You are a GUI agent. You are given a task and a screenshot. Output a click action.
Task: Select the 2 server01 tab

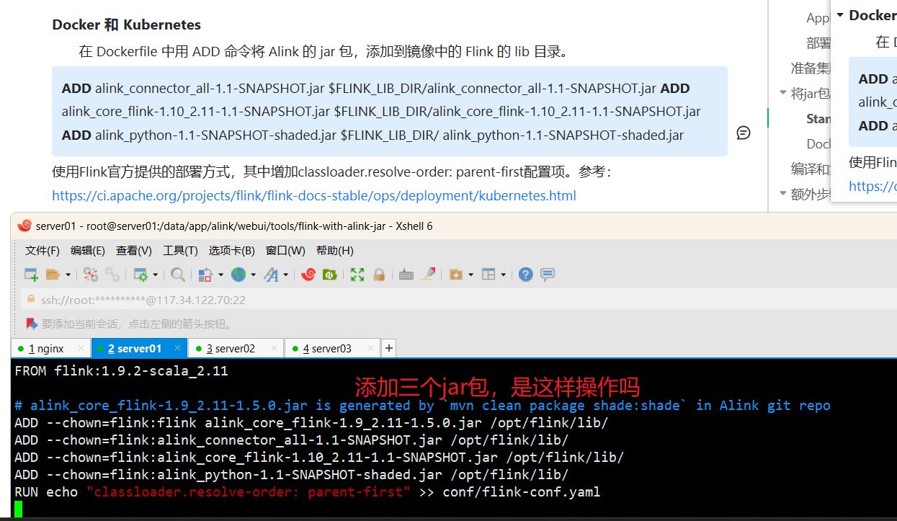(x=139, y=348)
